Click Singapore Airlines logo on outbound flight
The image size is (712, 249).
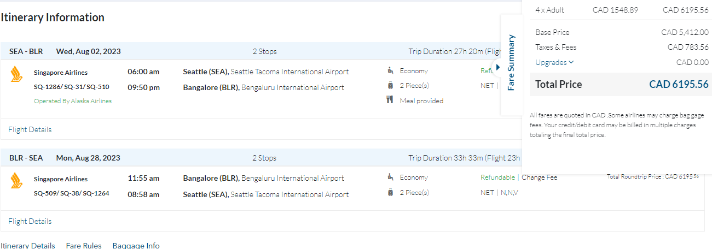tap(16, 74)
